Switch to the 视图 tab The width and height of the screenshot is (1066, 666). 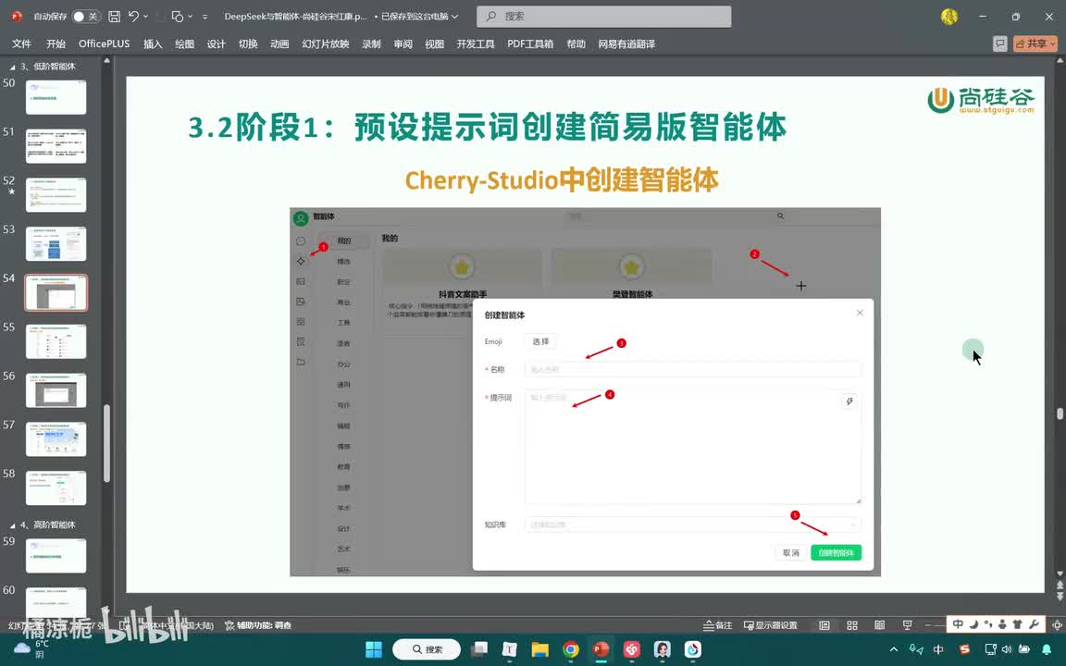(x=434, y=43)
